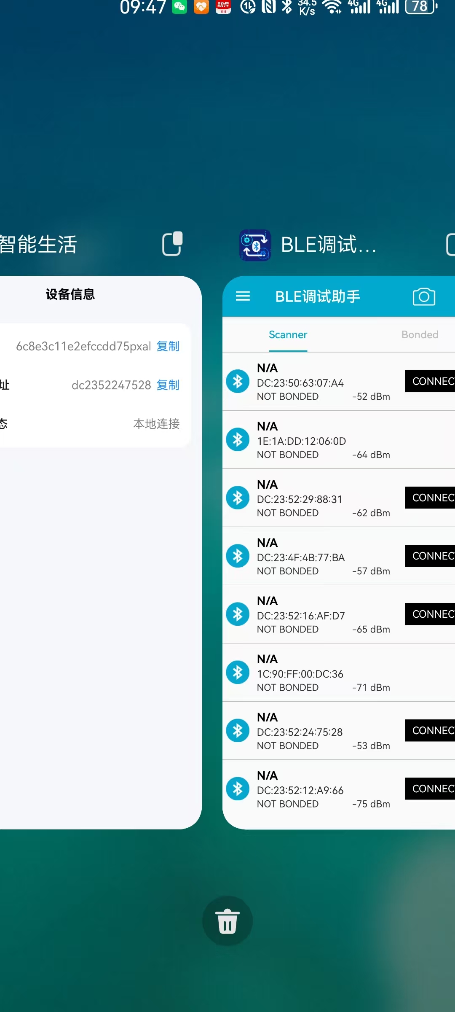The image size is (455, 1012).
Task: Tap the 本地连接 status text
Action: coord(157,424)
